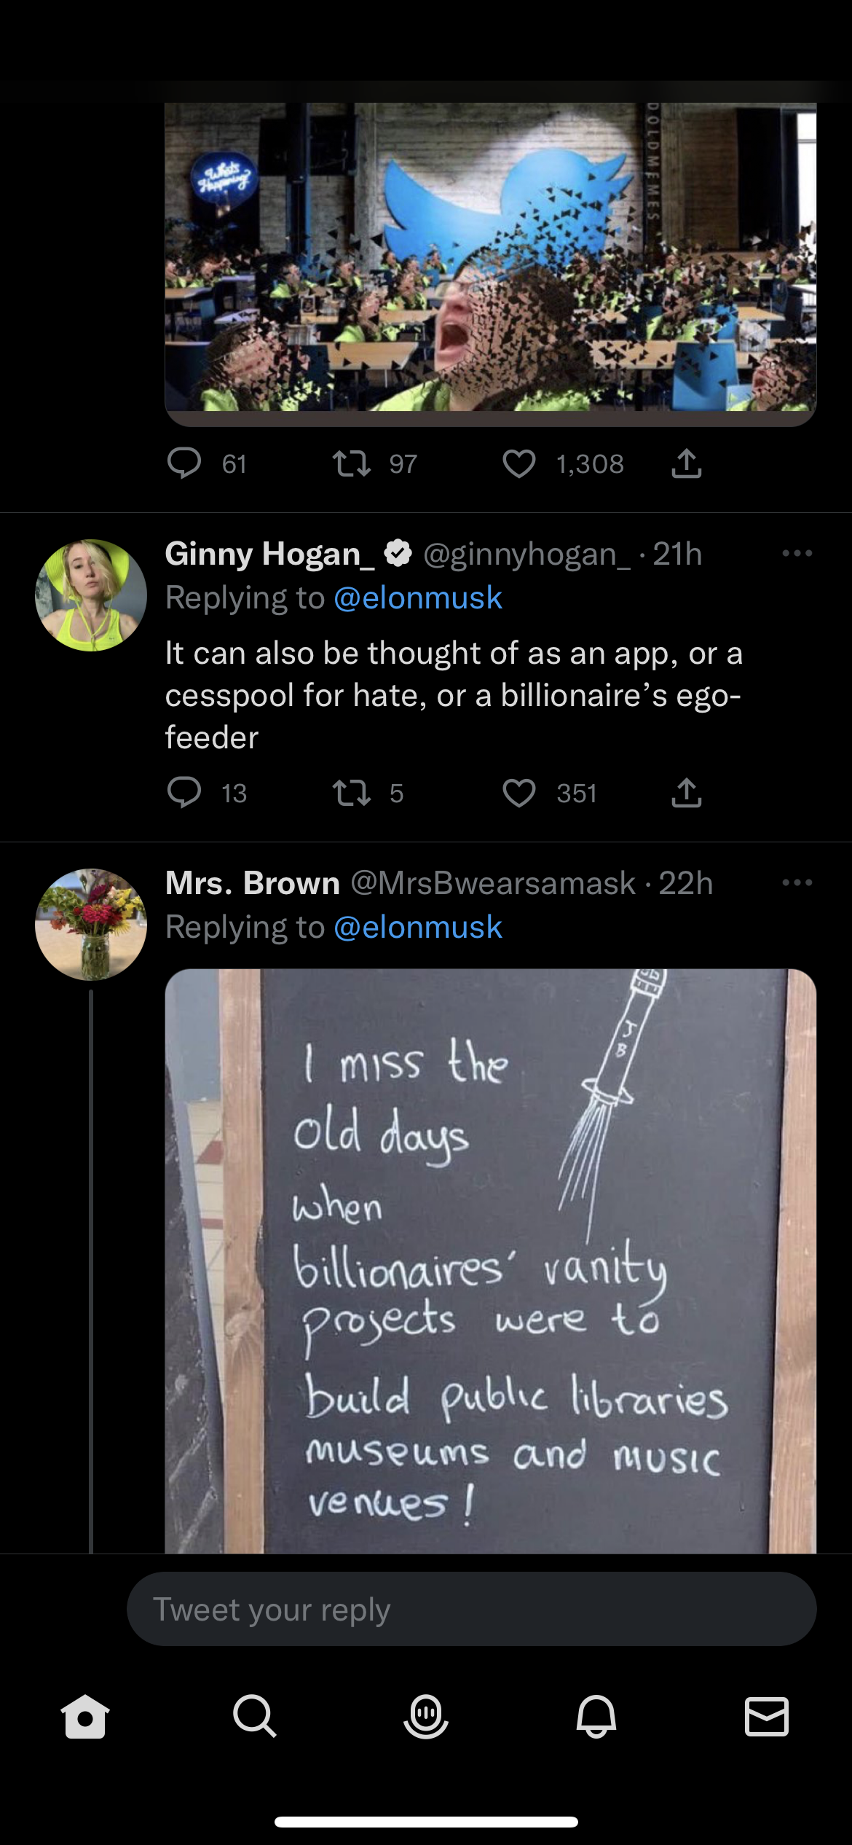Reply to Ginny Hogan's tweet
The image size is (852, 1845).
click(x=184, y=793)
